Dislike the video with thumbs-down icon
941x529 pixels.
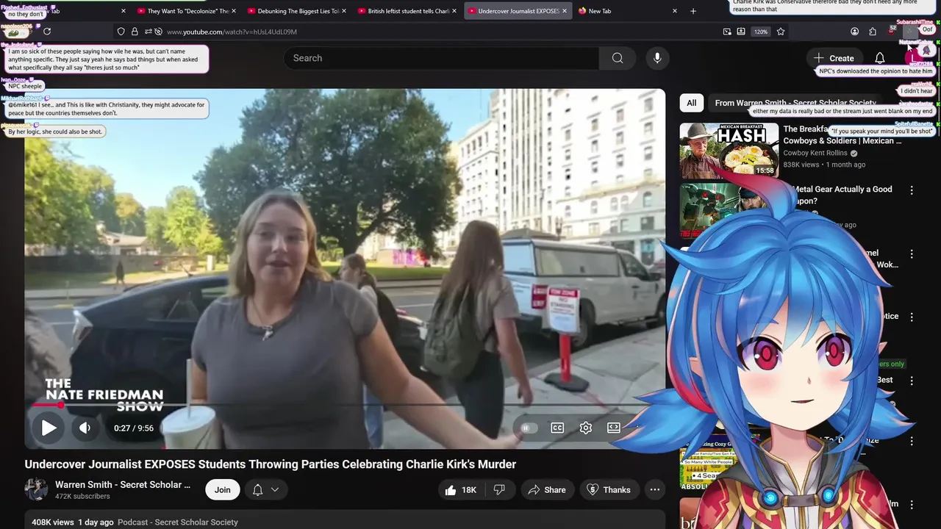coord(499,489)
